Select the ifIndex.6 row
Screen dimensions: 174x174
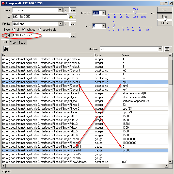pos(85,67)
